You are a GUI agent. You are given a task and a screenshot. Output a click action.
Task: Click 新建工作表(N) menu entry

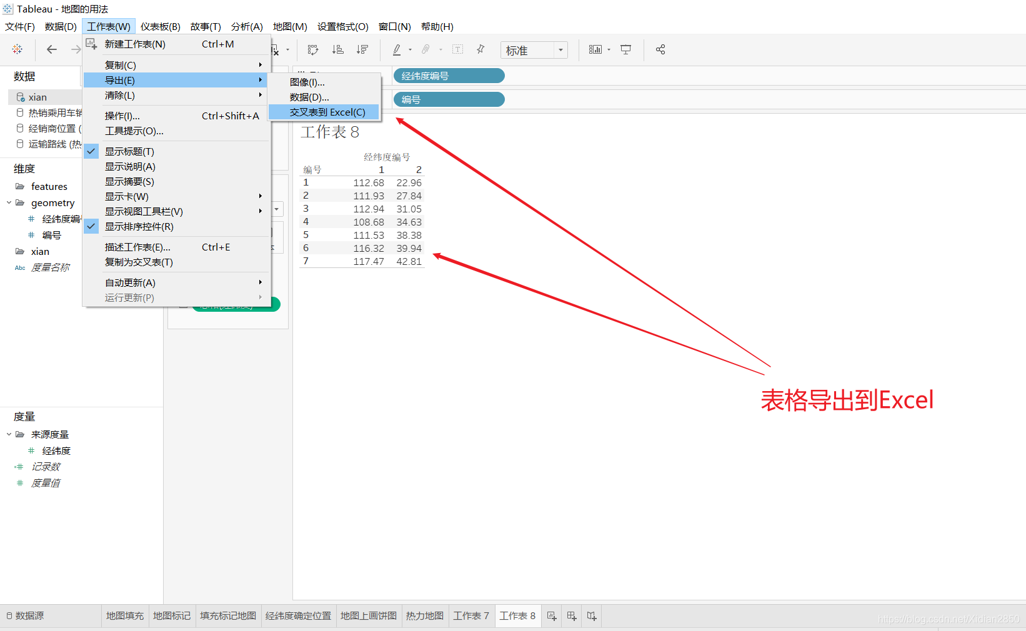(x=176, y=44)
